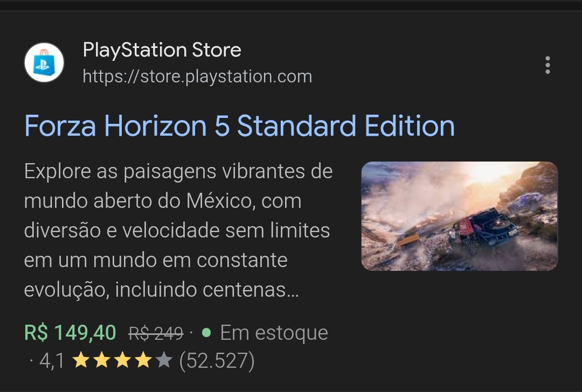Click the PlayStation Store shopping bag favicon
The image size is (582, 392).
(x=44, y=62)
